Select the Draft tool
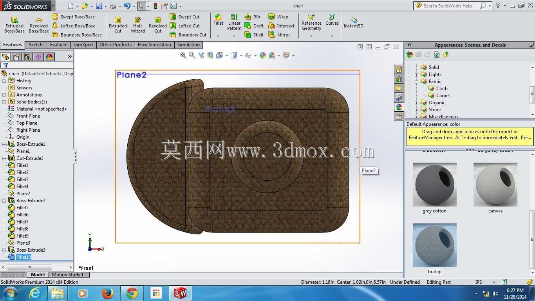 point(254,26)
